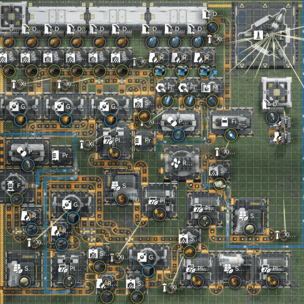Screen dimensions: 304x304
Task: Click the Xi... pylon at the pale seed conveyor's end
Action: (x=285, y=235)
